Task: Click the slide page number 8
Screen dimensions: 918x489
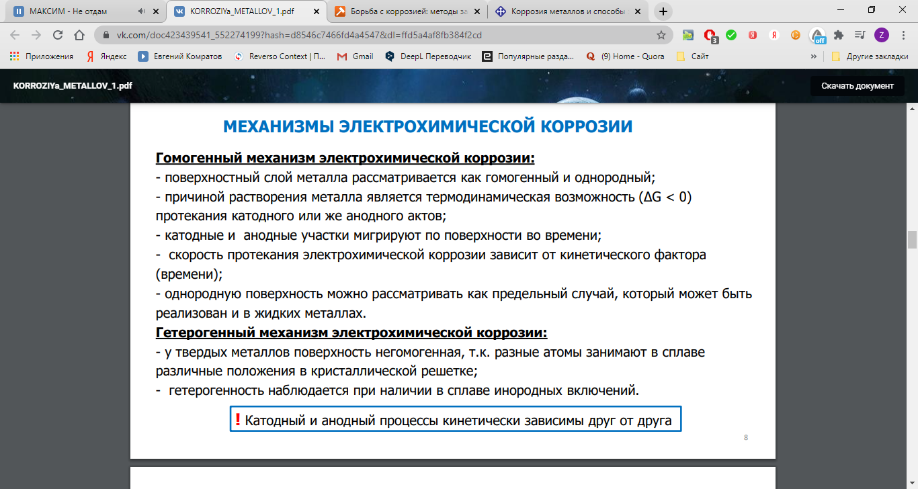Action: pos(746,438)
